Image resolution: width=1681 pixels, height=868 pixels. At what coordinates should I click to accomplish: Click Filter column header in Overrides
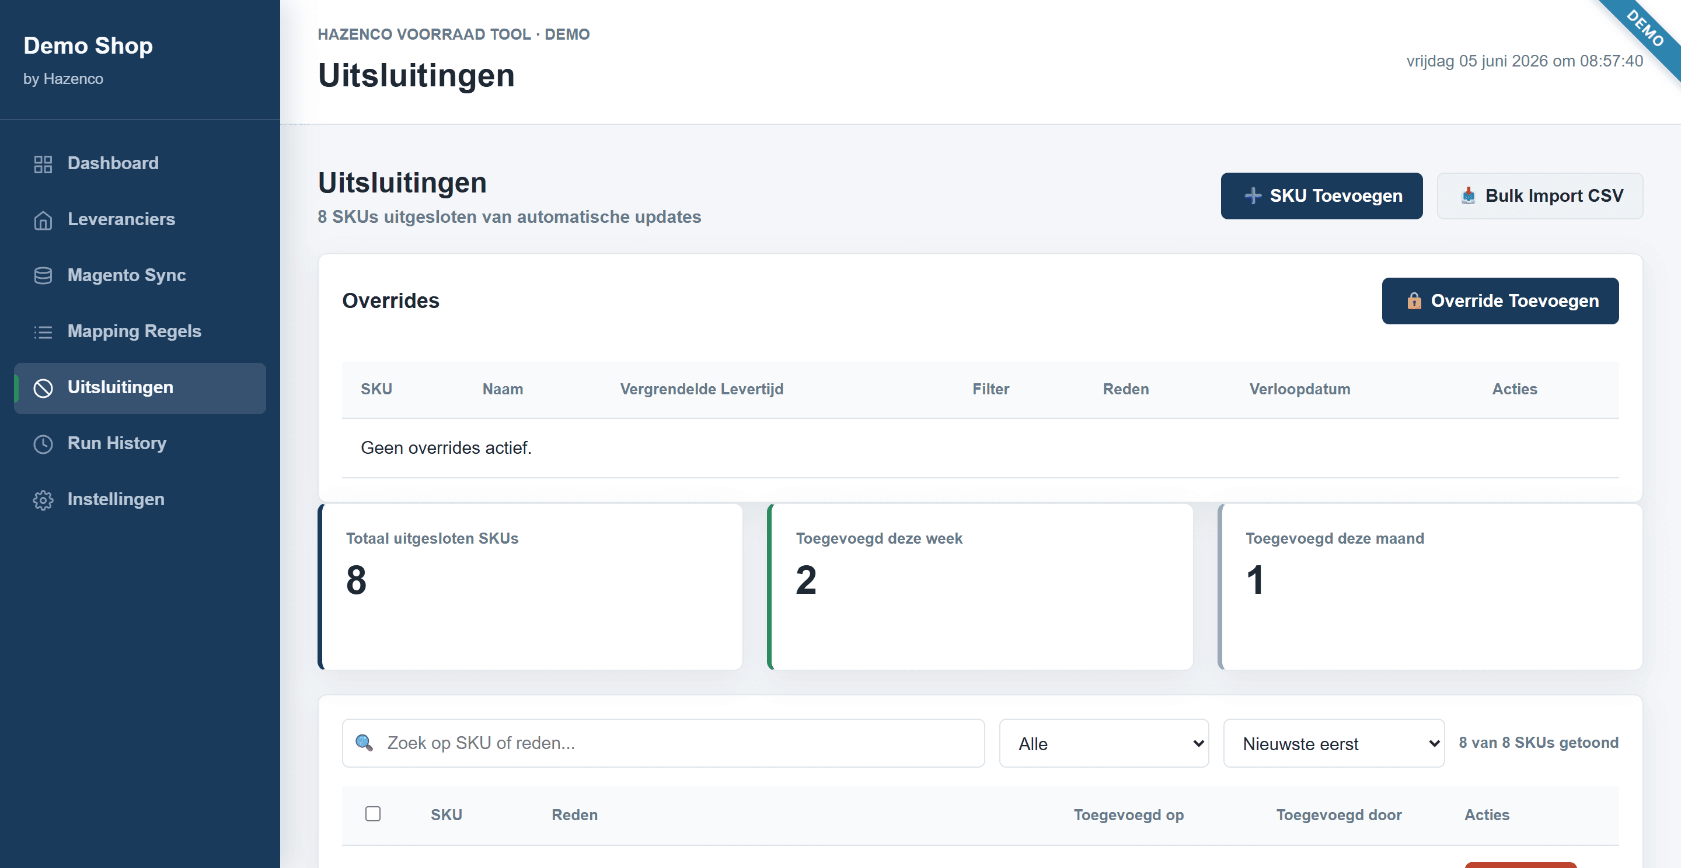(991, 389)
